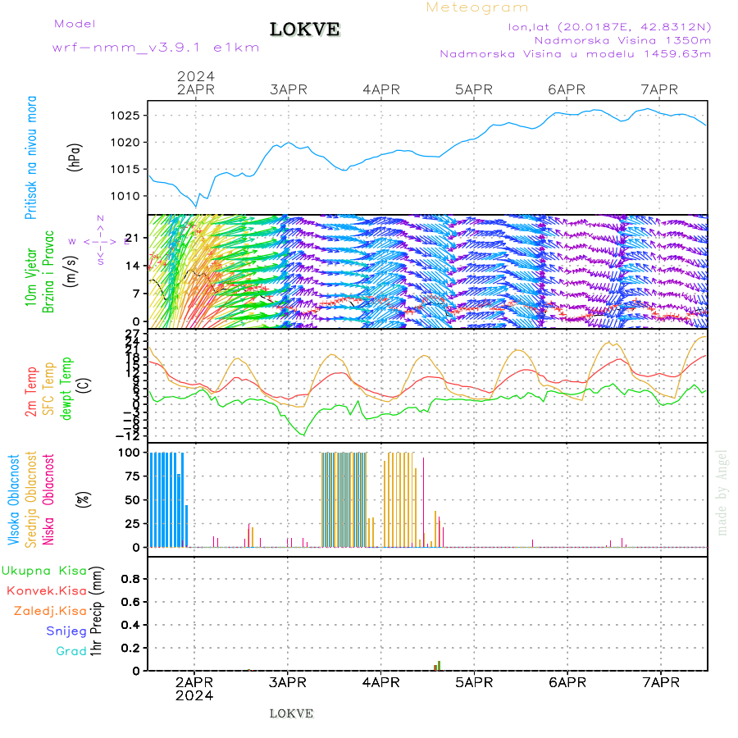Click the green "dewpt Temp" legend label
The width and height of the screenshot is (738, 738).
pyautogui.click(x=66, y=389)
